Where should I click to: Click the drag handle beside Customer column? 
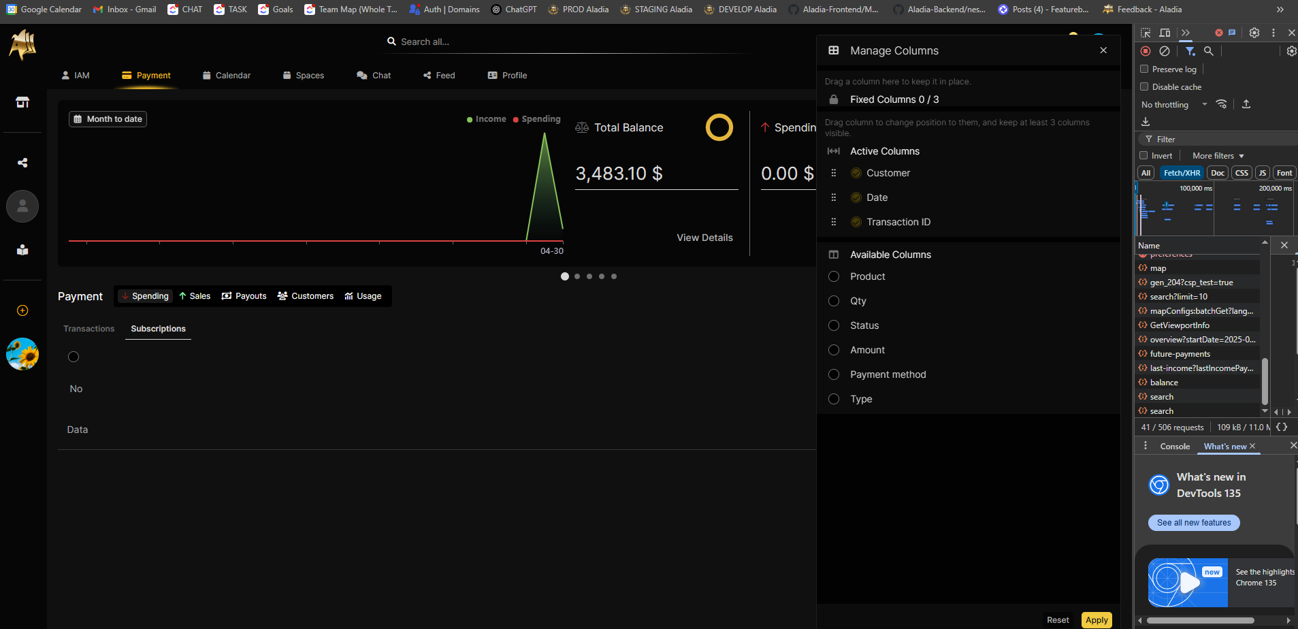[x=833, y=173]
